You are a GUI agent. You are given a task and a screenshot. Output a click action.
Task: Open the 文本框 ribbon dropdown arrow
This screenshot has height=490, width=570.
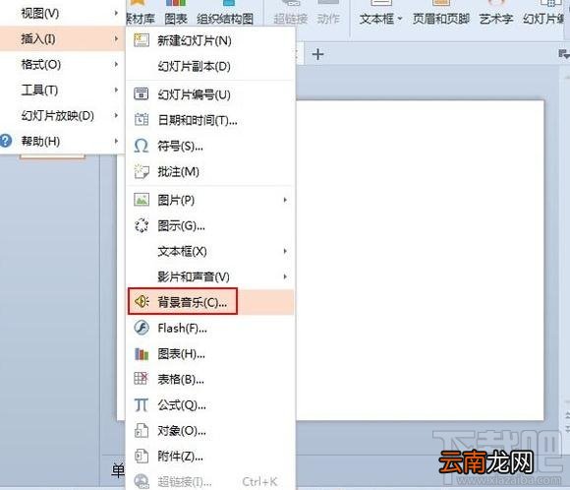tap(400, 19)
